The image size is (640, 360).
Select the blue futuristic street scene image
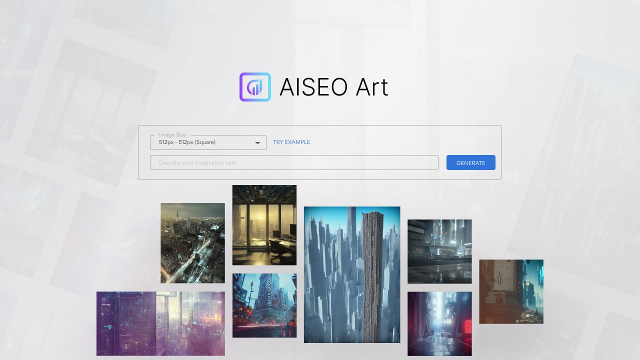click(264, 305)
